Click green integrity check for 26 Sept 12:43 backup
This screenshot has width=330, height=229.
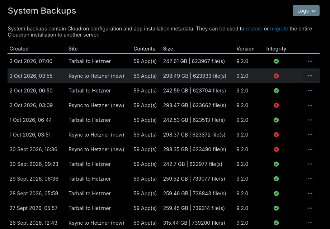(x=276, y=223)
